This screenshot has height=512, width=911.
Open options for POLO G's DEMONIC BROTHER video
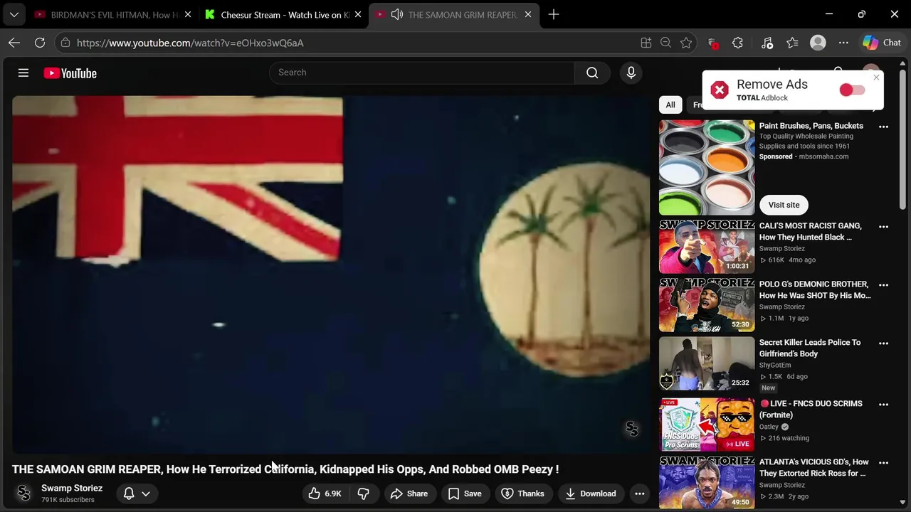point(883,285)
